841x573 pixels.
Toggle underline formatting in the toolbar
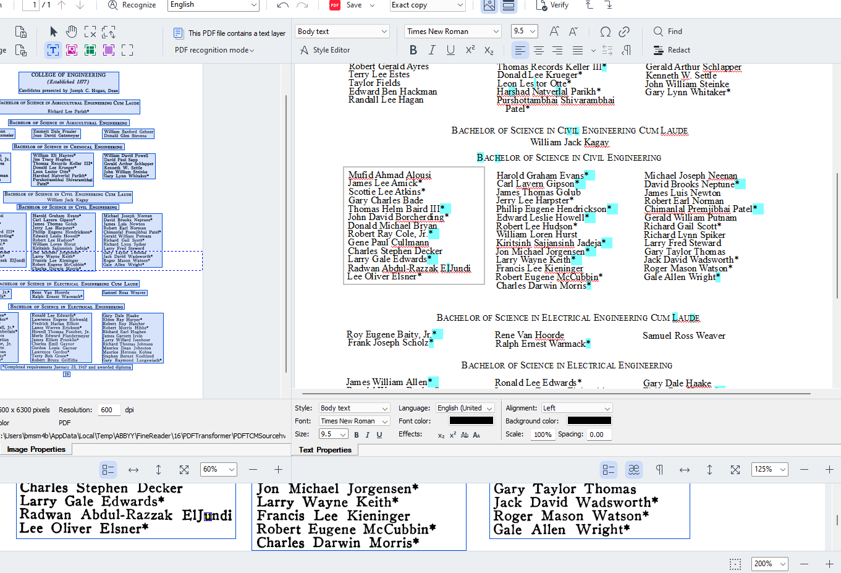450,50
